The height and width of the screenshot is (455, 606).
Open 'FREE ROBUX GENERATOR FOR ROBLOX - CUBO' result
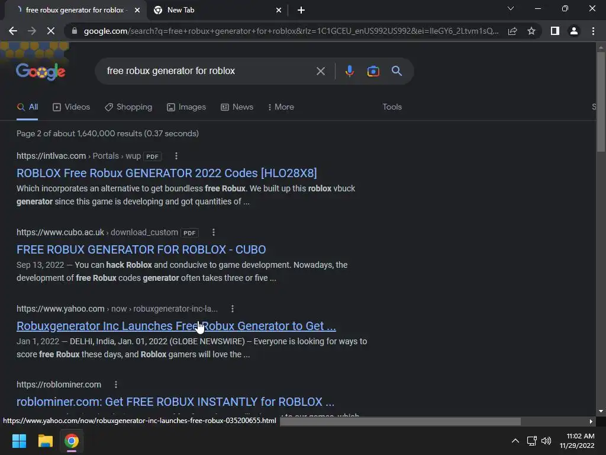tap(141, 250)
